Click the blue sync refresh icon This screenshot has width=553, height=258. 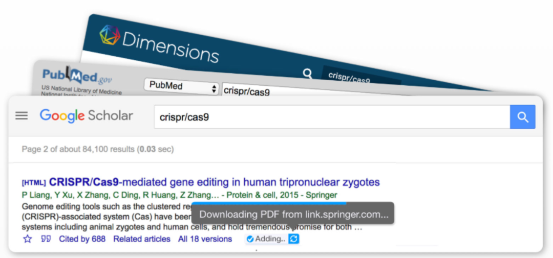[293, 239]
